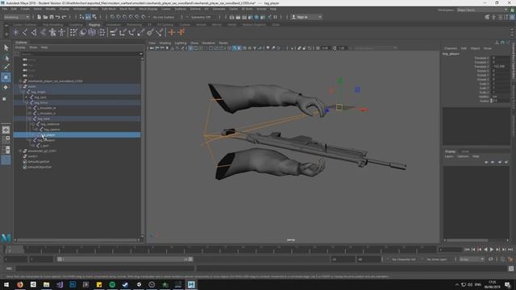Set single perspective view layout
The width and height of the screenshot is (516, 290).
pyautogui.click(x=6, y=130)
